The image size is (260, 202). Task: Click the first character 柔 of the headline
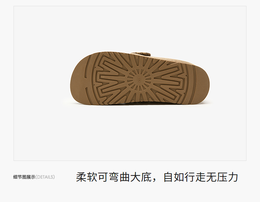coord(81,177)
